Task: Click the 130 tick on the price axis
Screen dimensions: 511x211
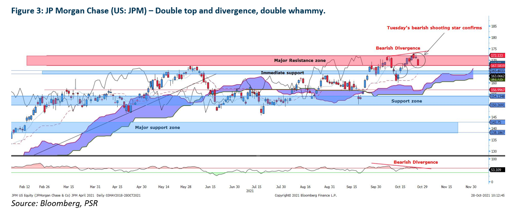Action: pyautogui.click(x=494, y=151)
